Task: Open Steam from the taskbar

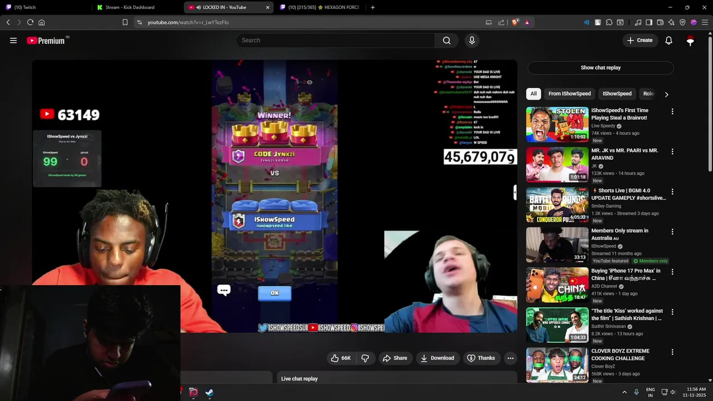Action: click(209, 392)
